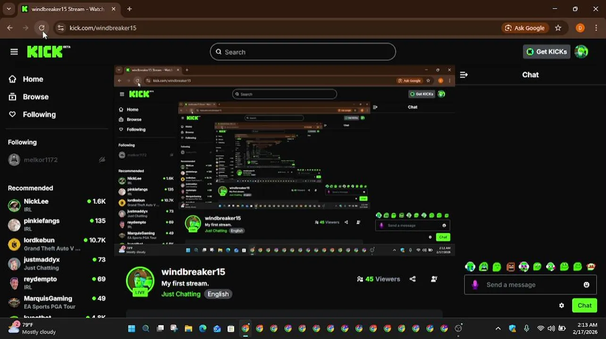This screenshot has width=606, height=339.
Task: Open a new Chrome tab
Action: click(129, 9)
